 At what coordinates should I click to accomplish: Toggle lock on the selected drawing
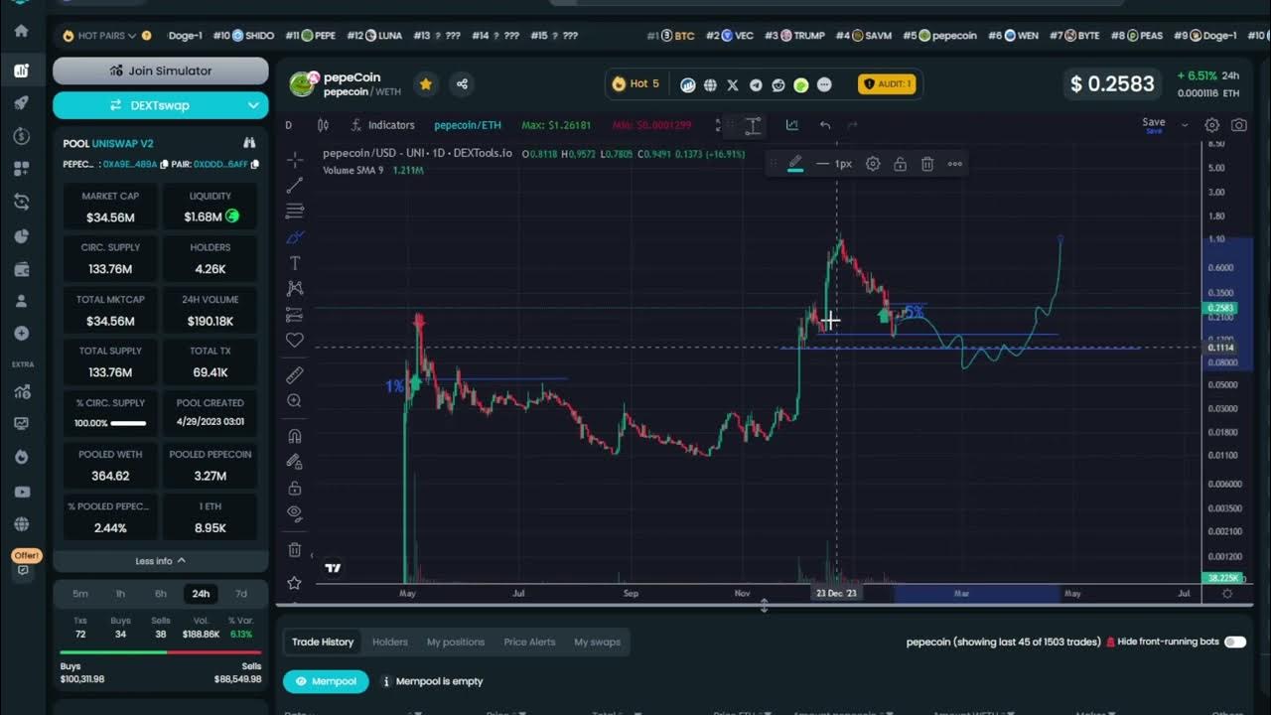pyautogui.click(x=900, y=164)
